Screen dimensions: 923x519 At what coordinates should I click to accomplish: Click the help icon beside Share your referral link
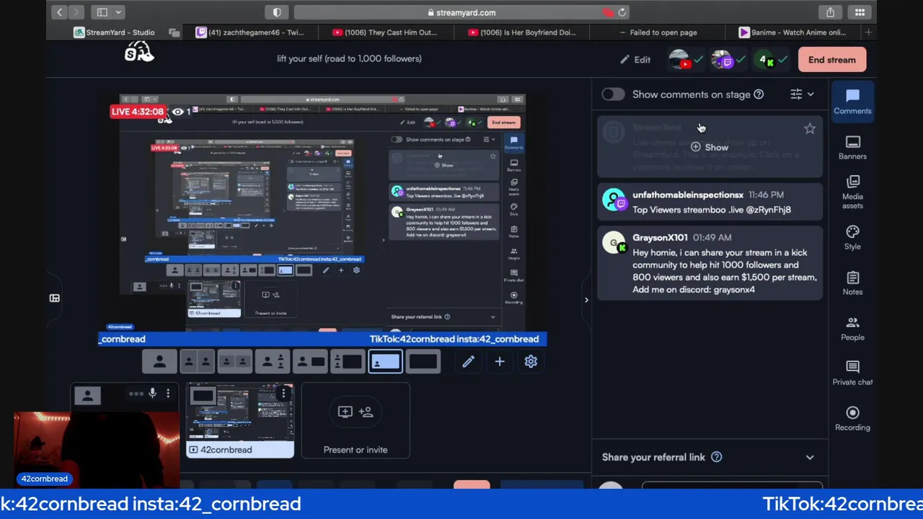coord(716,457)
